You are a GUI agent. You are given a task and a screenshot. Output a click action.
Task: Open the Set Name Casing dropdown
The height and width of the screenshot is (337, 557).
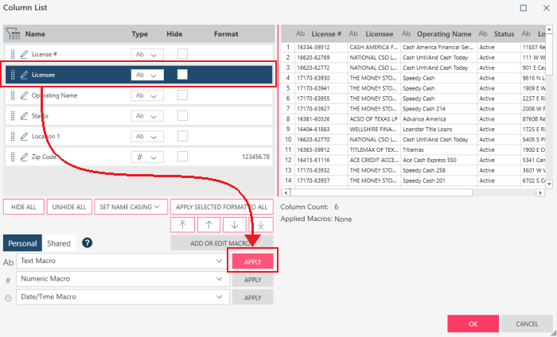pyautogui.click(x=129, y=207)
